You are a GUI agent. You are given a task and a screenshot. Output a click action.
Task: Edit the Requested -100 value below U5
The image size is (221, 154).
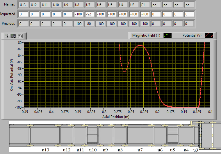pos(112,14)
